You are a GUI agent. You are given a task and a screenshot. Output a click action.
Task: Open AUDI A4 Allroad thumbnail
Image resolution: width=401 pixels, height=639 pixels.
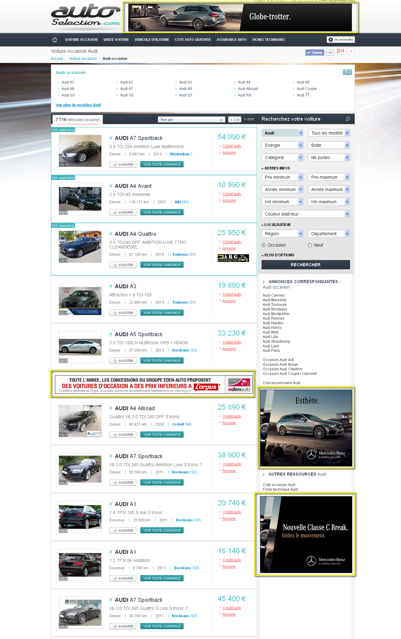tap(80, 421)
